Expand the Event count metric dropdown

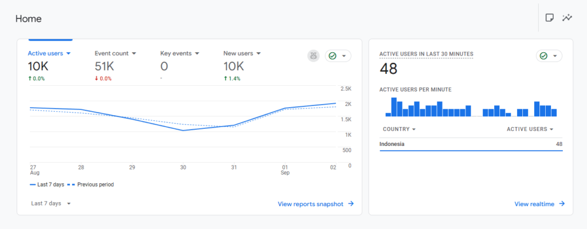click(134, 53)
